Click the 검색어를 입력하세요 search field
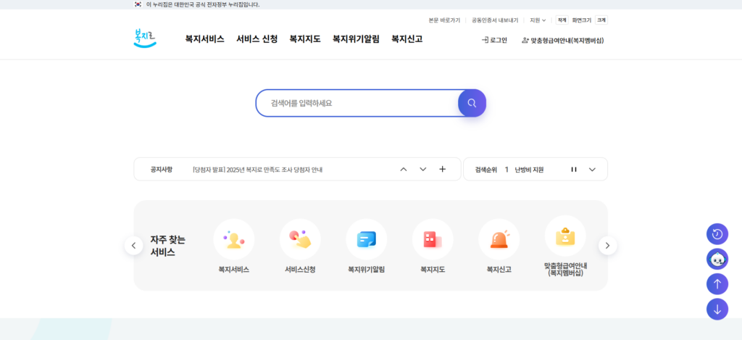Screen dimensions: 742x340 [357, 103]
